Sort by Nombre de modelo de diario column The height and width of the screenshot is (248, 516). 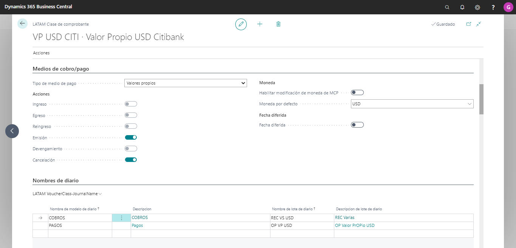(x=74, y=209)
